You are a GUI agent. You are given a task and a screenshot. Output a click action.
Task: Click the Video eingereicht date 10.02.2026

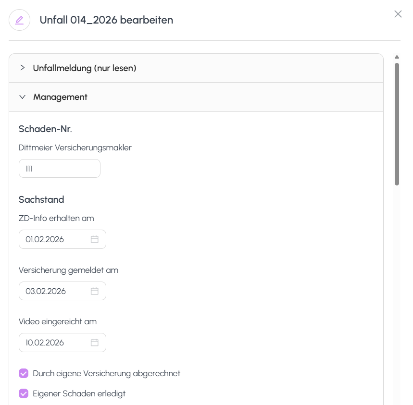(45, 343)
